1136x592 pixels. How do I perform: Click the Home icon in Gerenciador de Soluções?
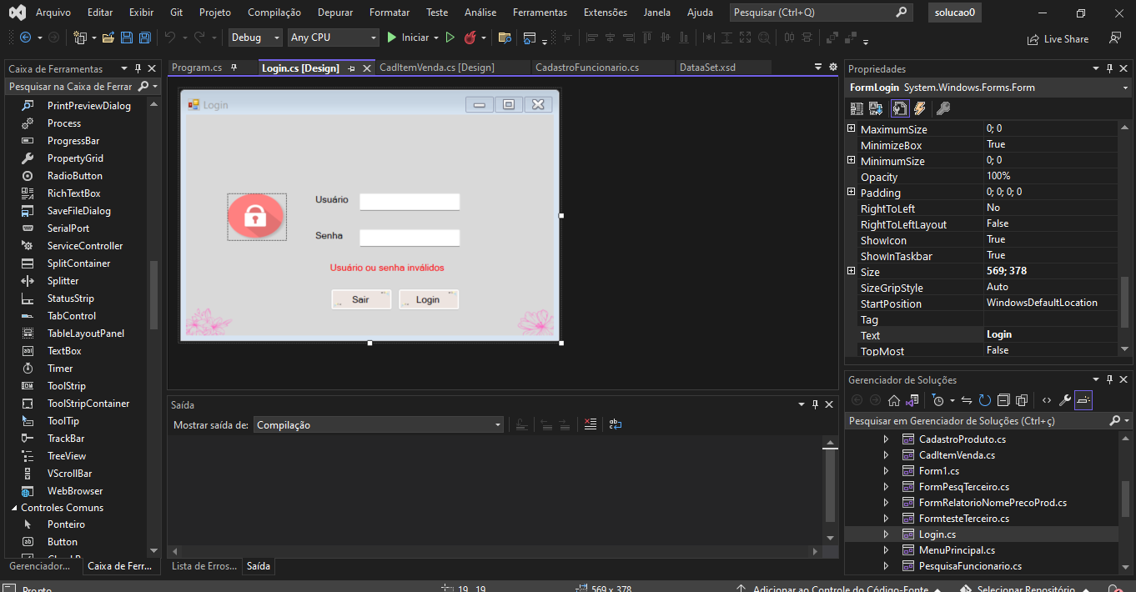pyautogui.click(x=893, y=400)
